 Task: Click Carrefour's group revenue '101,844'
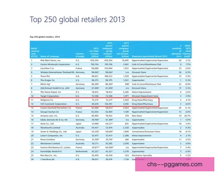point(108,68)
